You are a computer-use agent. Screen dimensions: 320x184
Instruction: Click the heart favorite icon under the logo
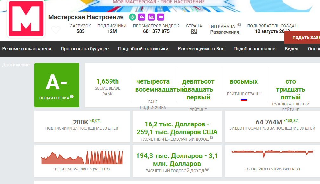coord(56,30)
